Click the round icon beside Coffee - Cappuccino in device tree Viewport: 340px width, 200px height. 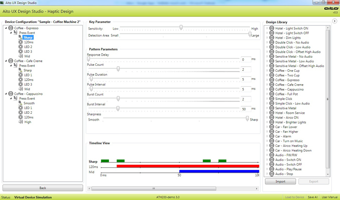click(x=11, y=94)
